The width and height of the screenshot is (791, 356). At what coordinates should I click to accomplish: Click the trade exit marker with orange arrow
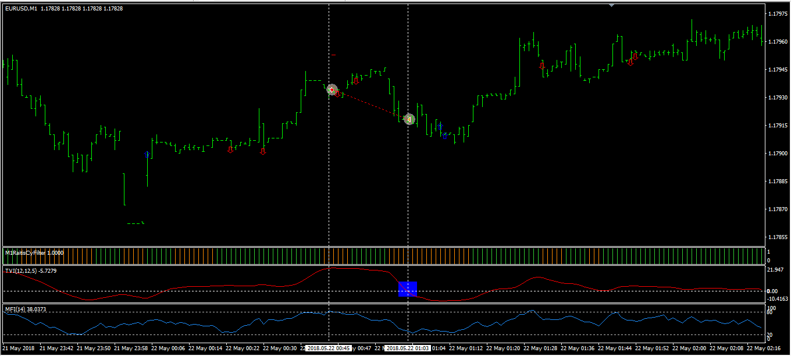409,119
